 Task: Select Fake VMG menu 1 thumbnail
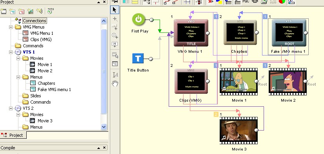click(x=289, y=33)
